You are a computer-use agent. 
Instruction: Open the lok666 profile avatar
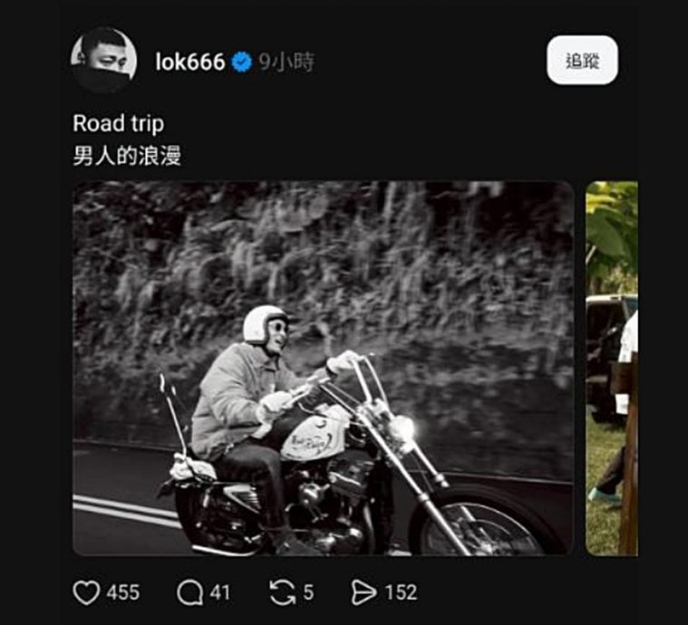click(x=104, y=61)
